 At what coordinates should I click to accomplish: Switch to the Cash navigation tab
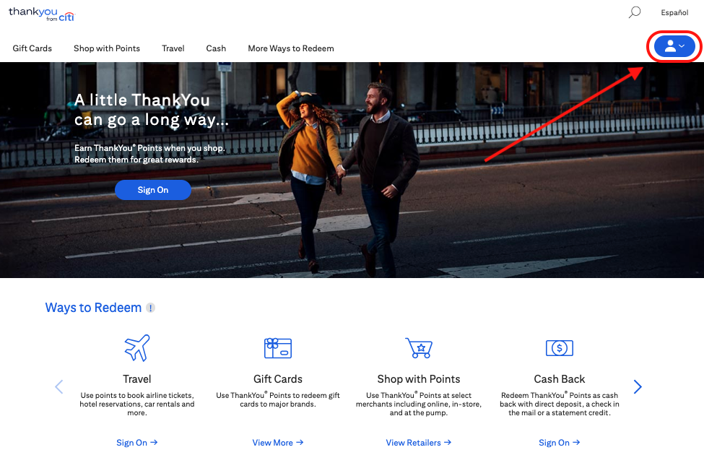[215, 48]
